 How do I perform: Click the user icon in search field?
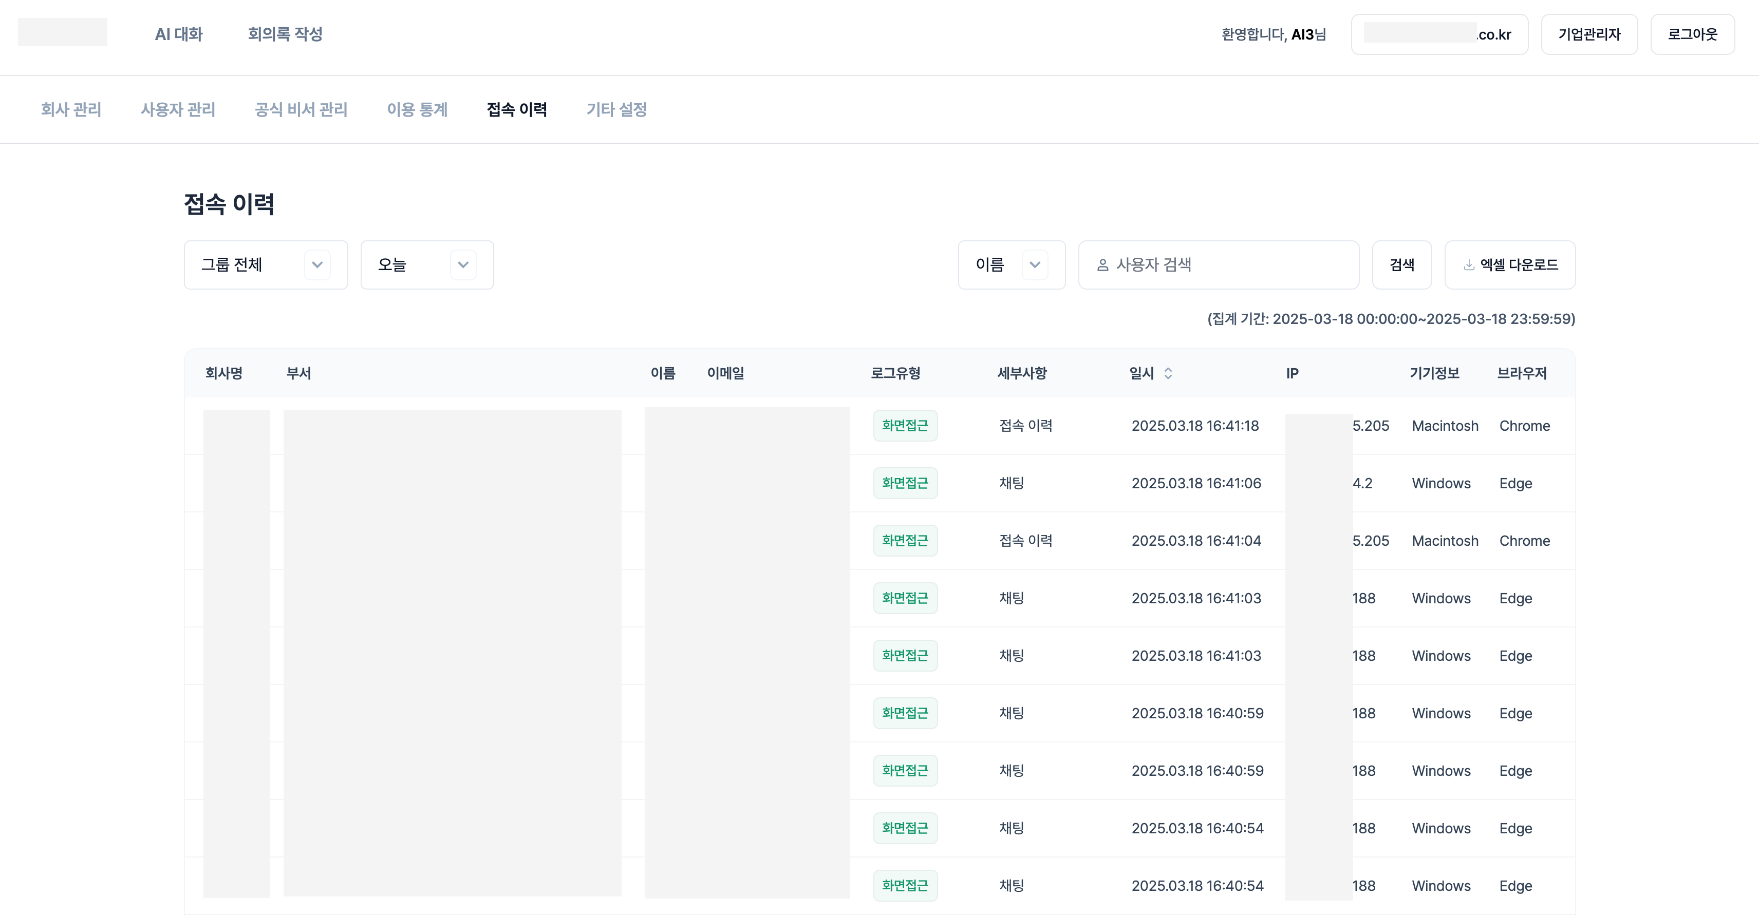(1103, 265)
